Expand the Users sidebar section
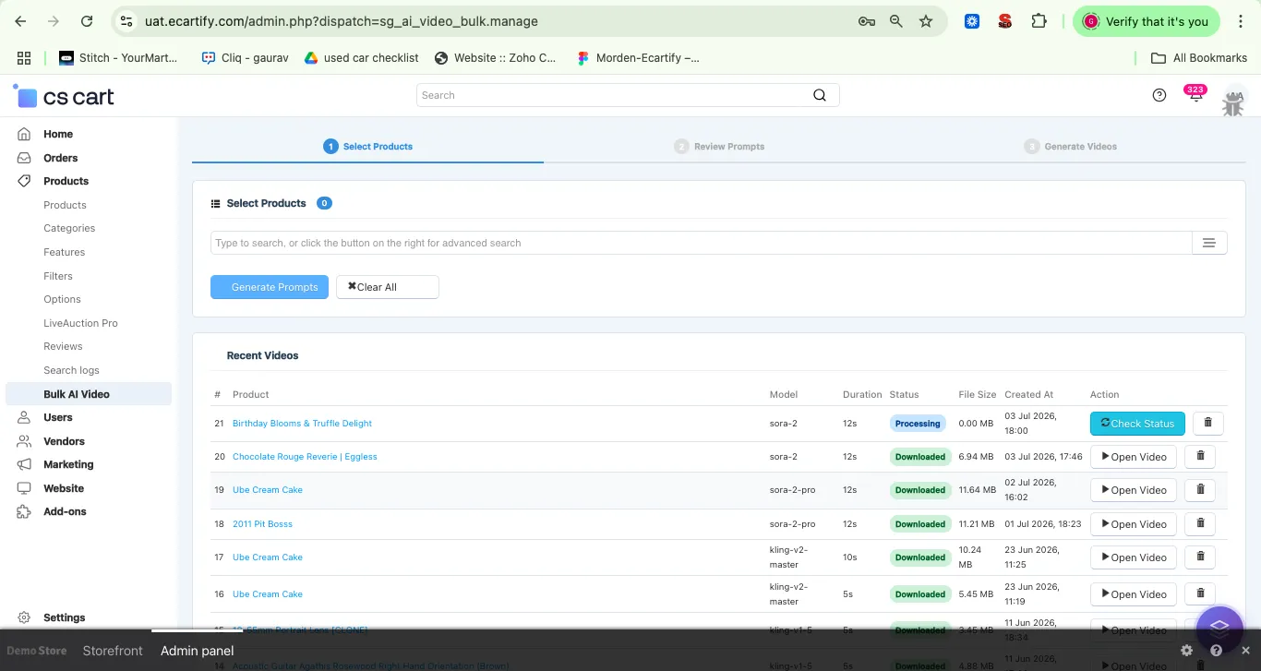Image resolution: width=1261 pixels, height=671 pixels. click(58, 417)
